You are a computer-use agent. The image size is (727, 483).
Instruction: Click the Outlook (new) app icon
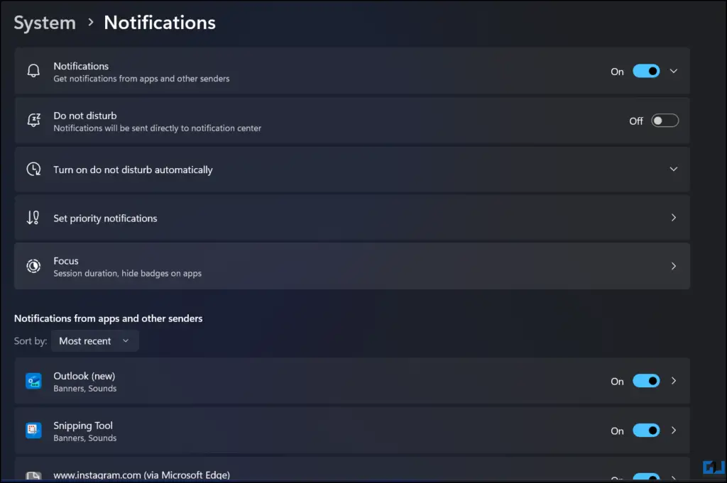click(x=33, y=381)
